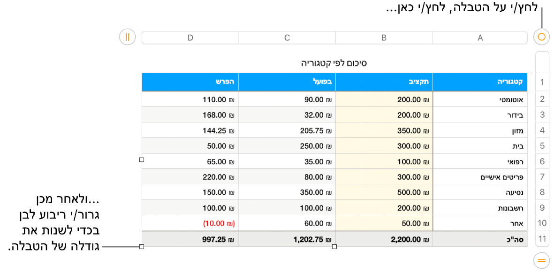This screenshot has width=554, height=272.
Task: Select row 11 header number
Action: [542, 239]
